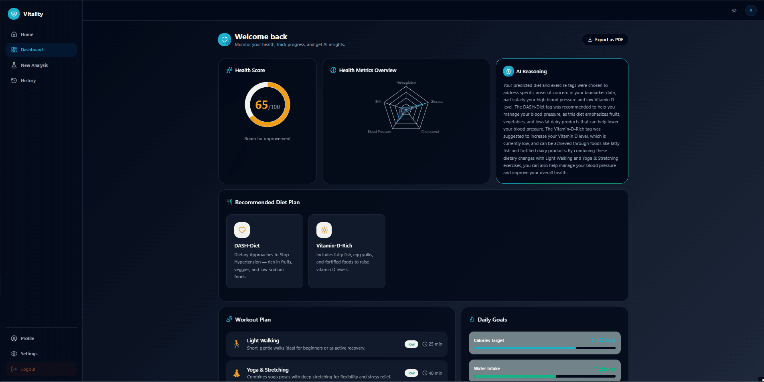Click the '40 min' duration text

435,373
